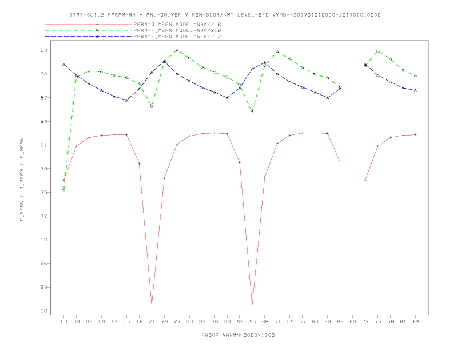Screen dimensions: 453x350
Task: Click the triangle marker in the GFS/212 legend
Action: coord(97,37)
